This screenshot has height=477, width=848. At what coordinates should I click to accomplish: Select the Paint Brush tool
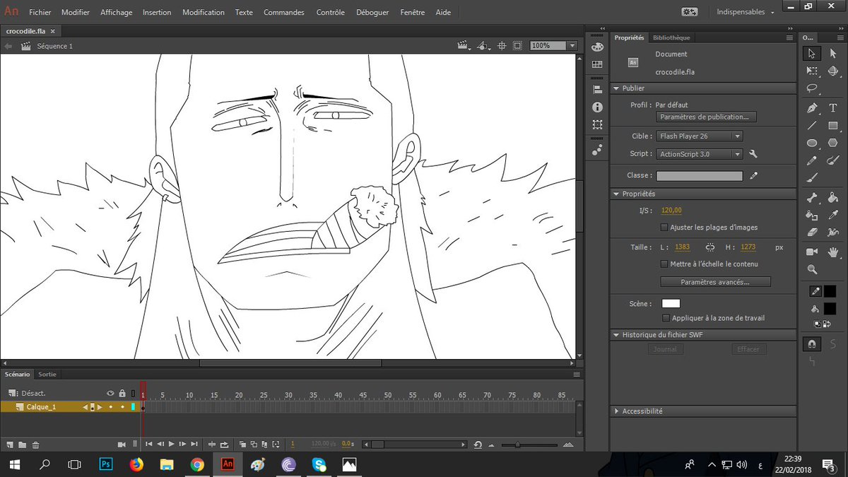833,161
